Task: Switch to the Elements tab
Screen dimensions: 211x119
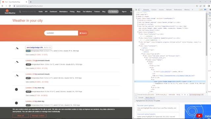Action: pyautogui.click(x=146, y=10)
